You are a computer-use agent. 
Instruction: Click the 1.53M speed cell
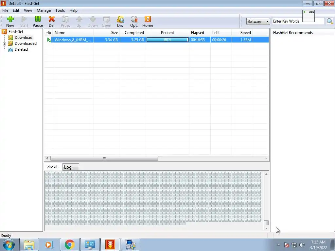[242, 40]
